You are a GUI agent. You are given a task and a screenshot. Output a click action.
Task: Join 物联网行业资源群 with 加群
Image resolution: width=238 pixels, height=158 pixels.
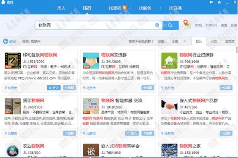click(x=226, y=88)
